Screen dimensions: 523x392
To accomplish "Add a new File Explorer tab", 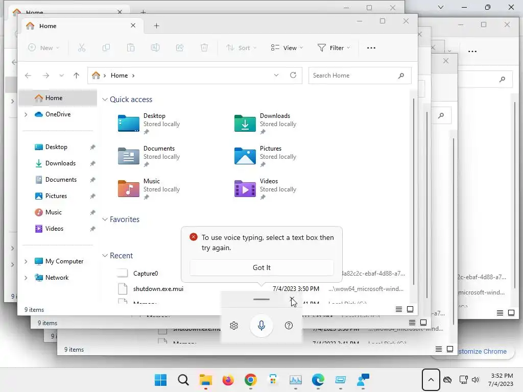I will tap(156, 26).
